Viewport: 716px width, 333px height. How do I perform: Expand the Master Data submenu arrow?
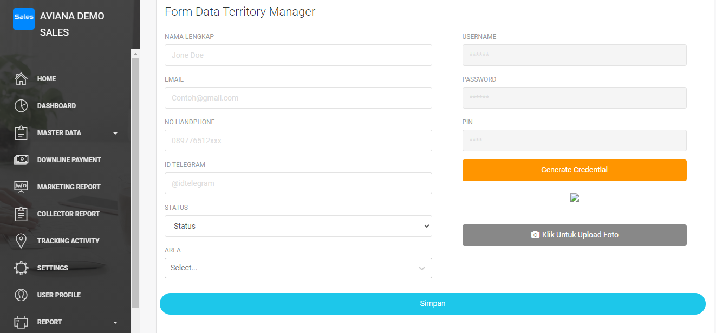click(x=115, y=134)
